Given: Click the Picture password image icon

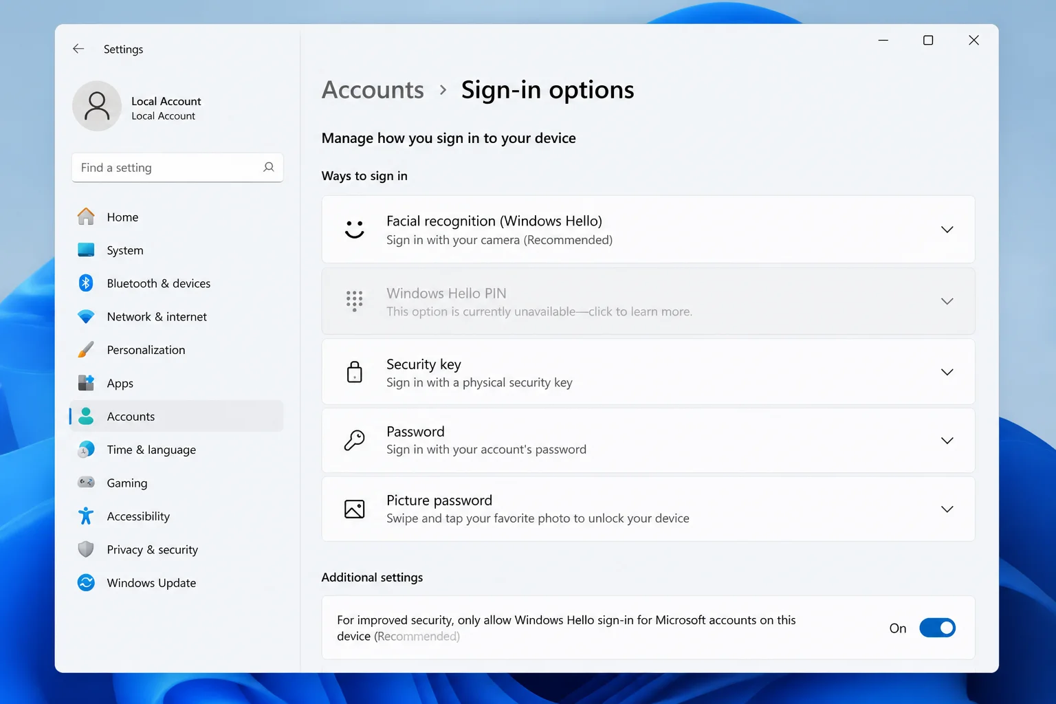Looking at the screenshot, I should tap(355, 509).
